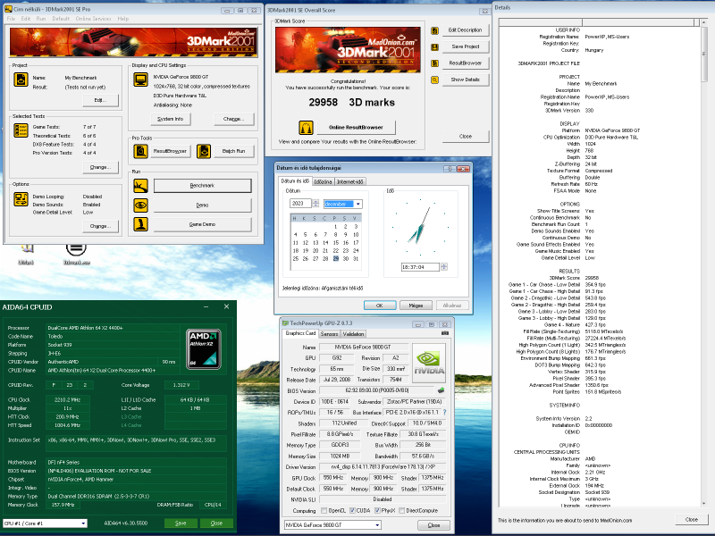Click the Batch Run button
This screenshot has height=536, width=715.
pyautogui.click(x=233, y=151)
